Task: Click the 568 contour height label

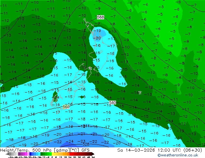Action: 101,17
